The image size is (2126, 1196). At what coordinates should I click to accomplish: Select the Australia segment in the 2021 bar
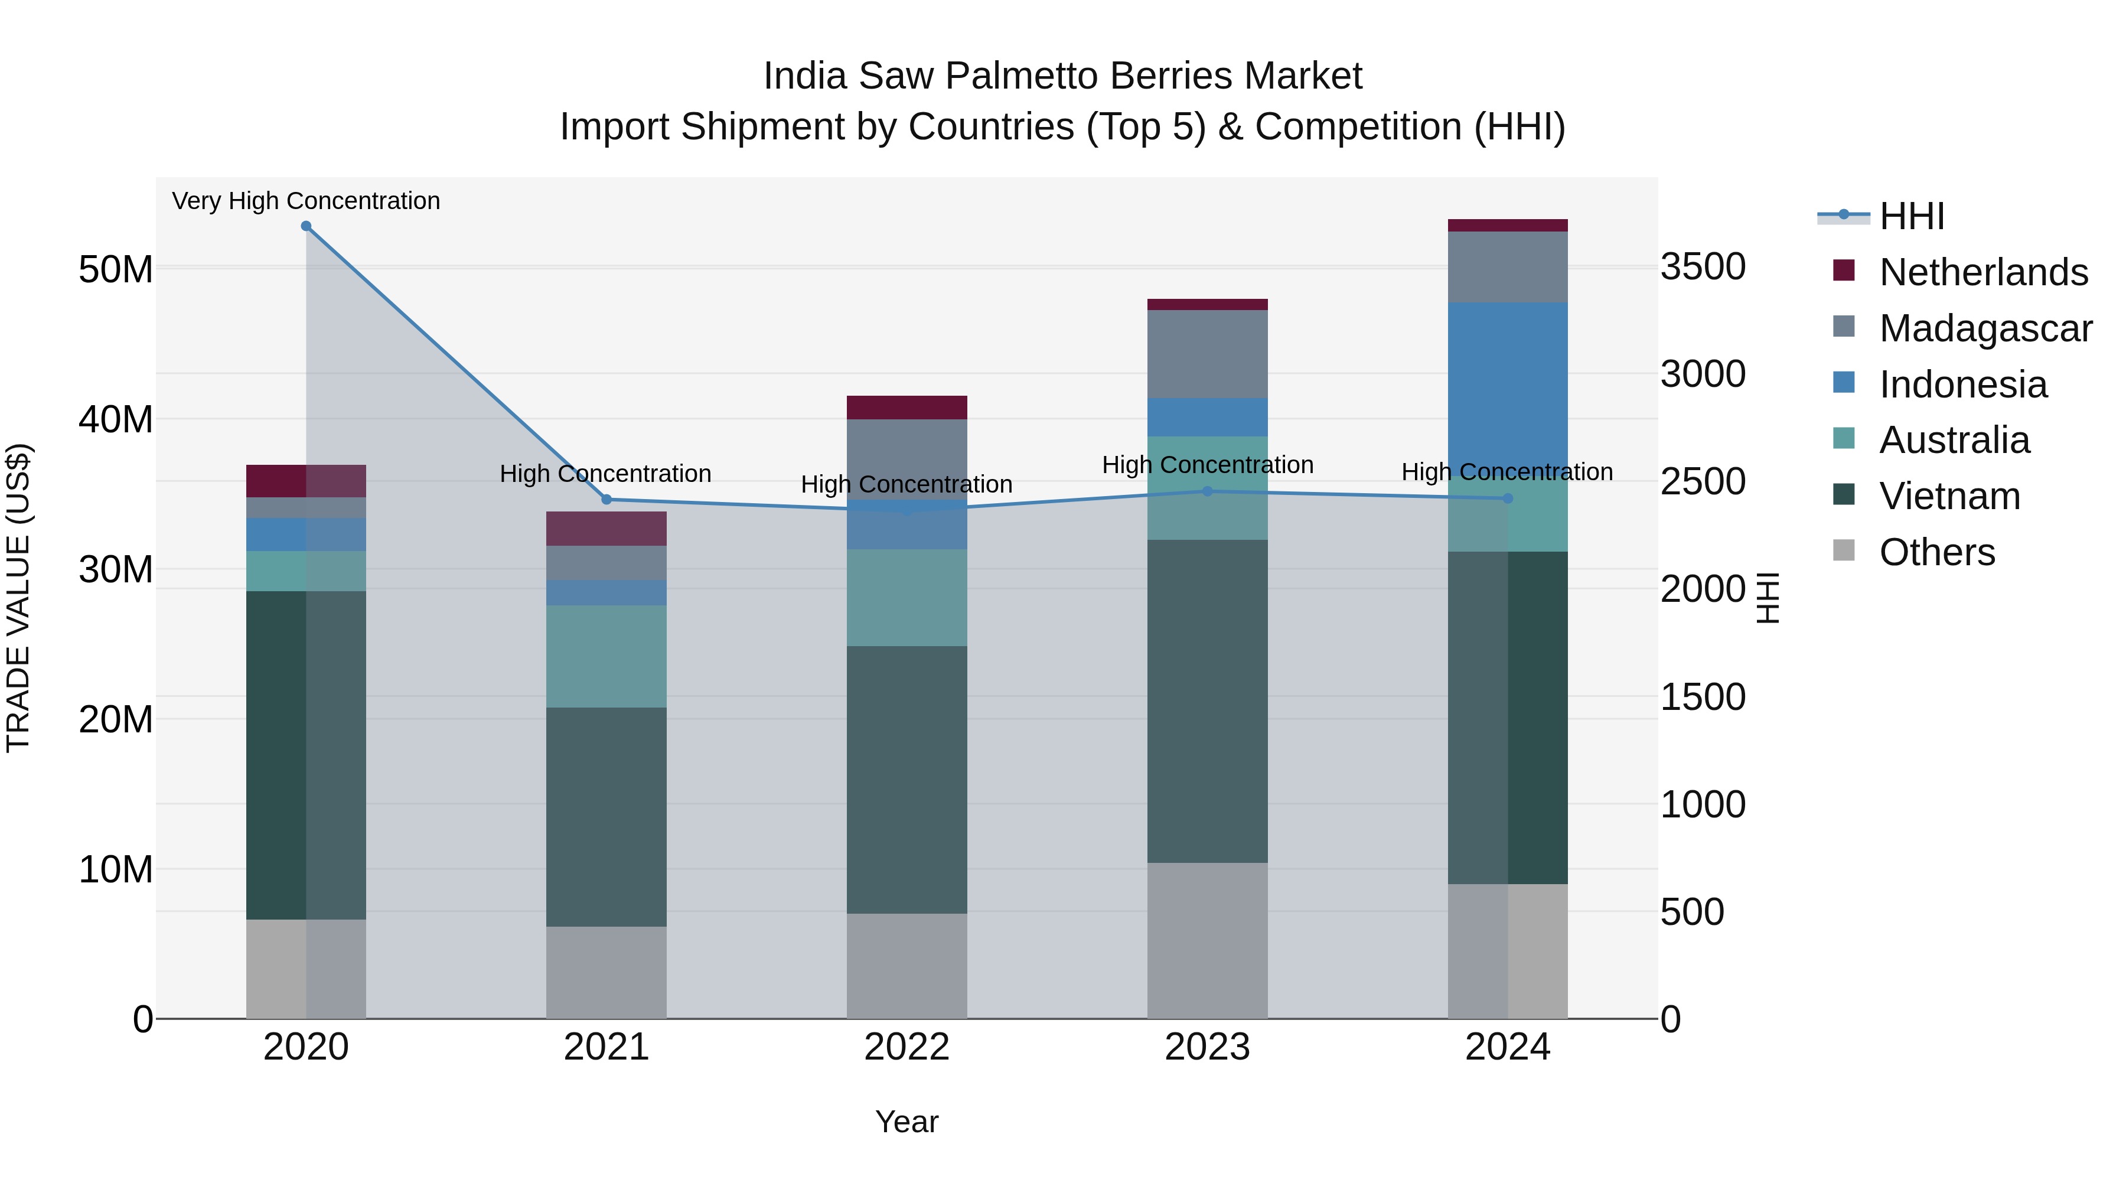(607, 656)
